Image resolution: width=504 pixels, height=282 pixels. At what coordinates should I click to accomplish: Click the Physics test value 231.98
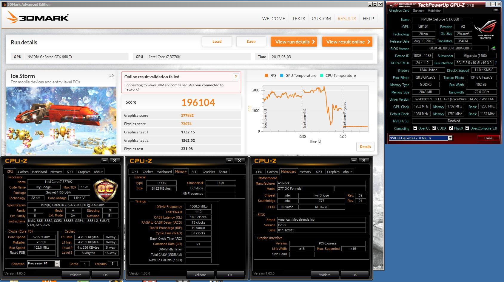[187, 149]
